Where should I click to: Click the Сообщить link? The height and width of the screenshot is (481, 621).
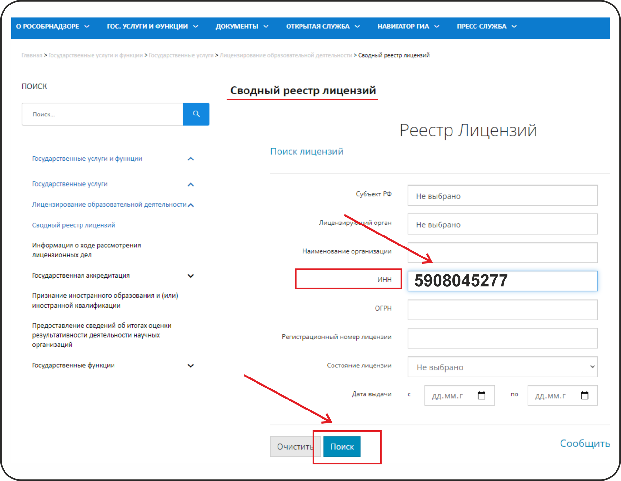coord(584,443)
